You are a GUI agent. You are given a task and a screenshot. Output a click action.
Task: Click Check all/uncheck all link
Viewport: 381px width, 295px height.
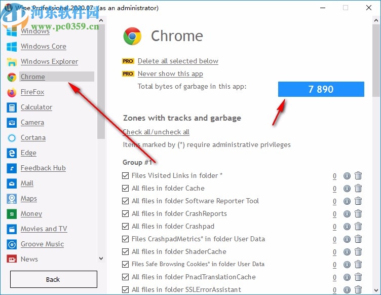[156, 132]
